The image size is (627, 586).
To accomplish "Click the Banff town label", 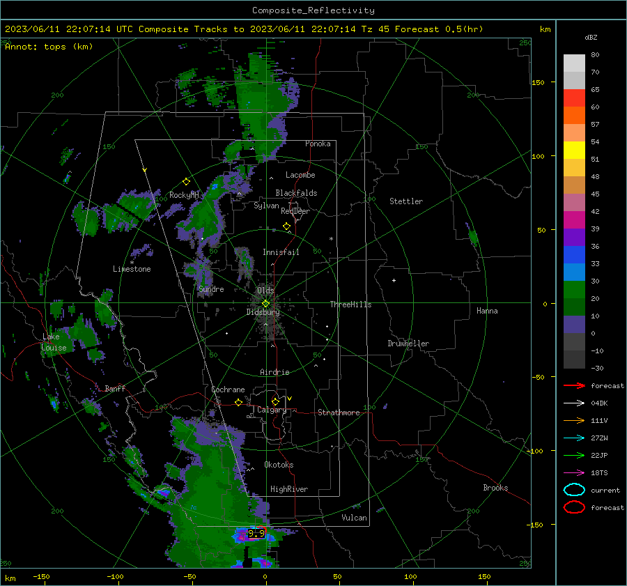I will click(x=115, y=388).
